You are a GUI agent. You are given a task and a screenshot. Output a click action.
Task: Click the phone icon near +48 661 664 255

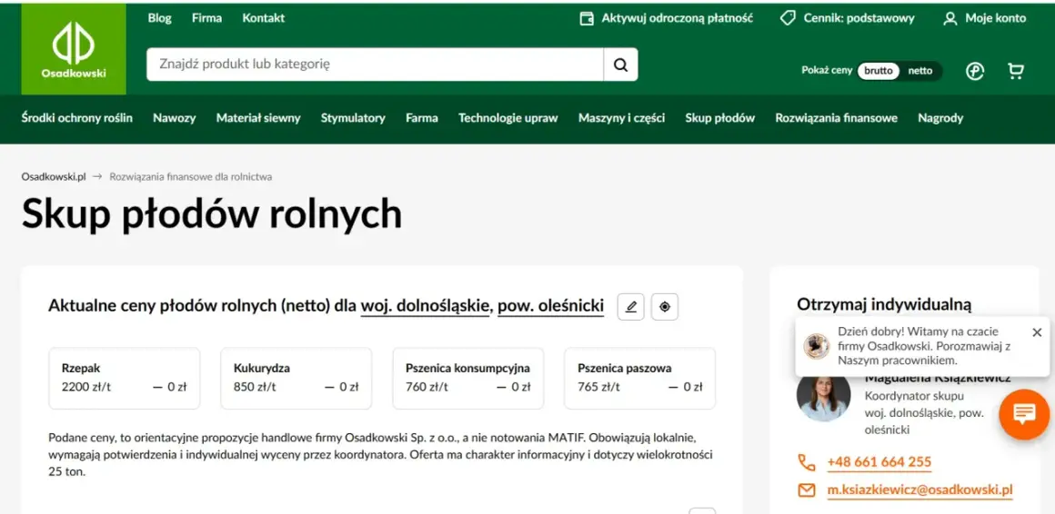pyautogui.click(x=806, y=462)
